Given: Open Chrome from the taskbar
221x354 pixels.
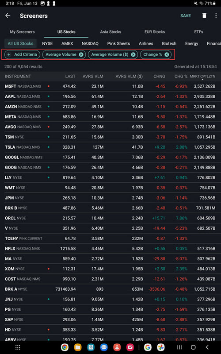Looking at the screenshot, I should [65, 347].
